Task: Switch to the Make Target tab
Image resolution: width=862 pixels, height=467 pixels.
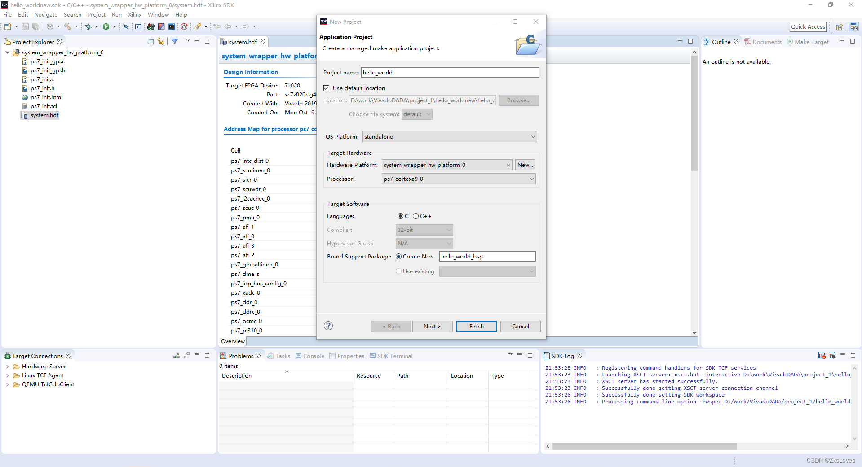Action: coord(808,42)
